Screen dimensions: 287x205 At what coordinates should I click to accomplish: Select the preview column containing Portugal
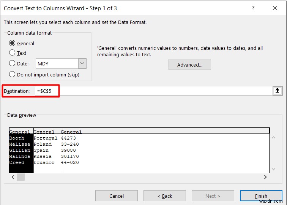pos(47,150)
